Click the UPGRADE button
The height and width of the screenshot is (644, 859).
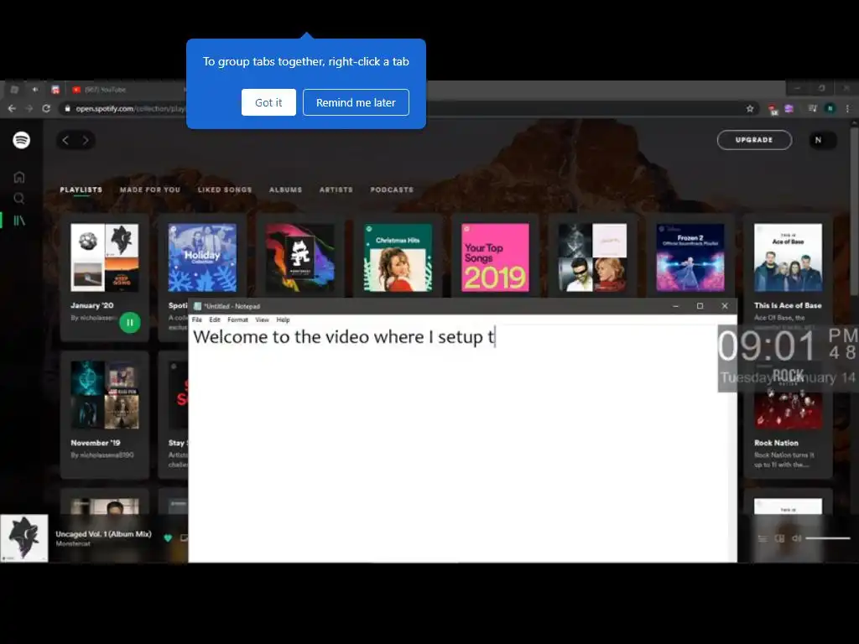point(754,140)
